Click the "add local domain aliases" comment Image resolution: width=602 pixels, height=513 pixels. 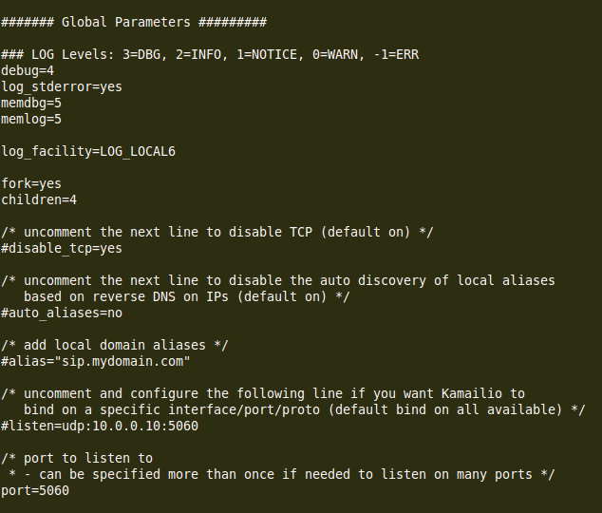pos(115,345)
